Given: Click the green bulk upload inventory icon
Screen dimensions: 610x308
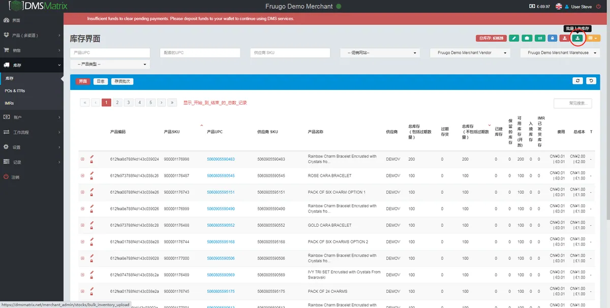Looking at the screenshot, I should (577, 38).
